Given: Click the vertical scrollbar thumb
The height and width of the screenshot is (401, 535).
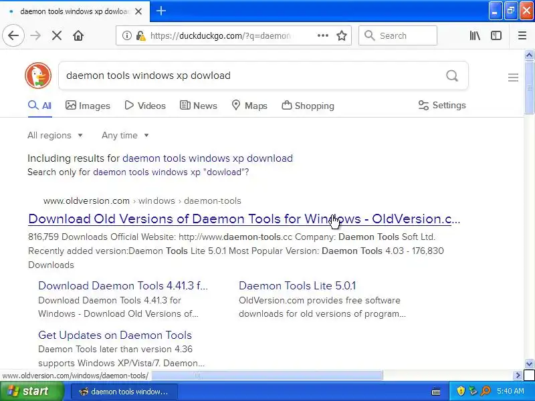Looking at the screenshot, I should click(x=529, y=88).
